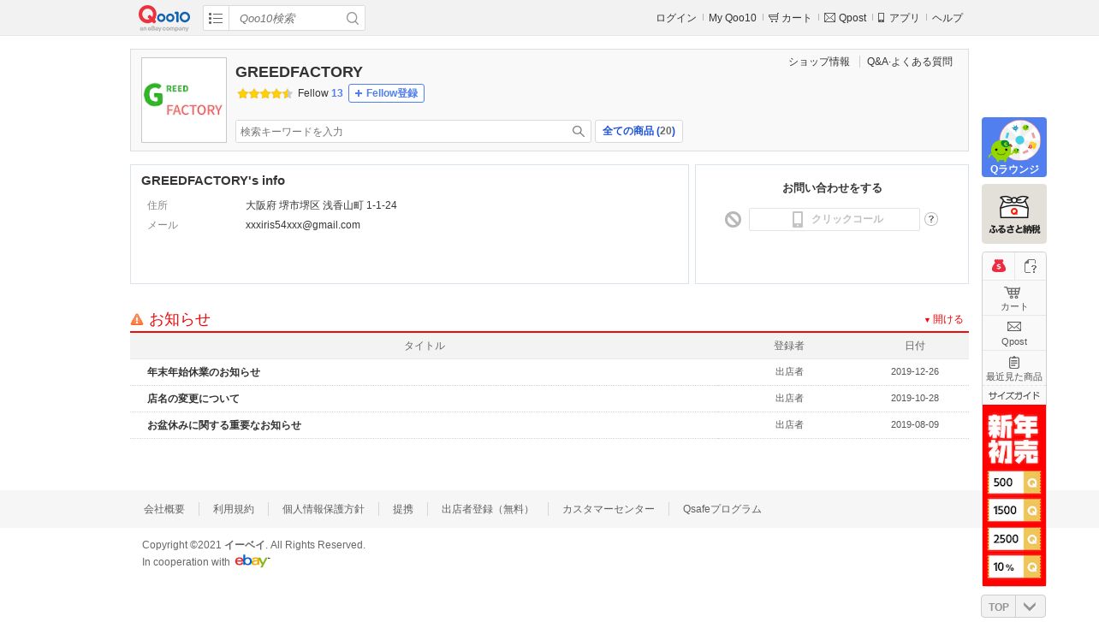Click the クリックコール button

coord(835,220)
